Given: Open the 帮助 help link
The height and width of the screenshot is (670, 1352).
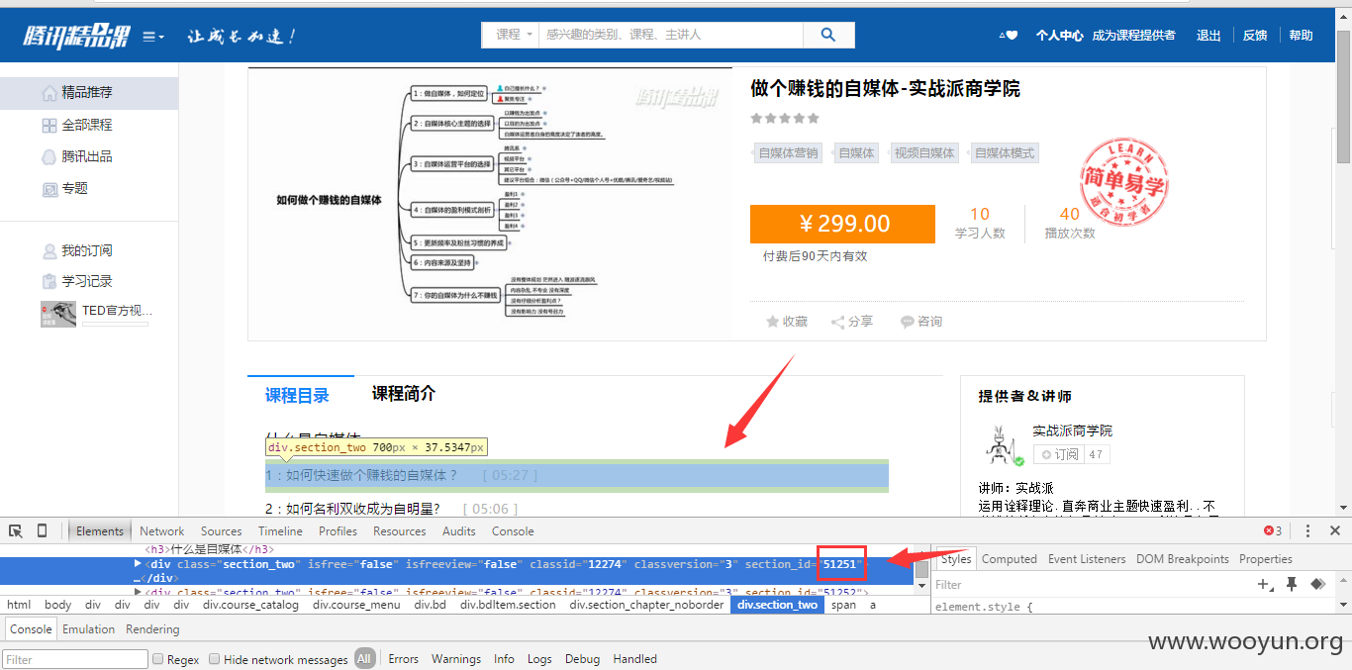Looking at the screenshot, I should 1301,36.
